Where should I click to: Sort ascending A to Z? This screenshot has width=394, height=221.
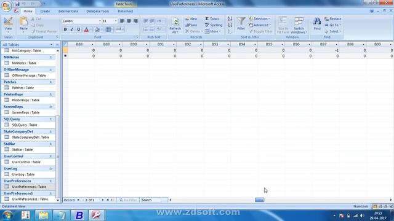230,19
